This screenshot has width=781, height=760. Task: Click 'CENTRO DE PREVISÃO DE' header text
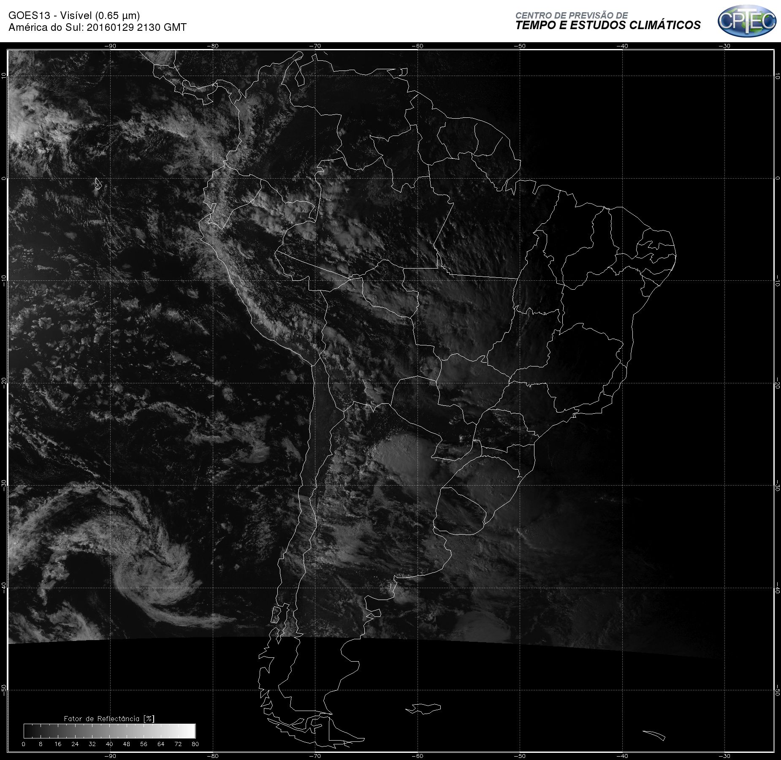[572, 15]
